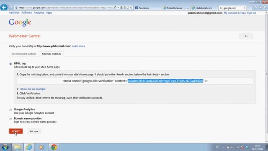Open the browser Home icon
This screenshot has width=268, height=151.
pyautogui.click(x=255, y=8)
